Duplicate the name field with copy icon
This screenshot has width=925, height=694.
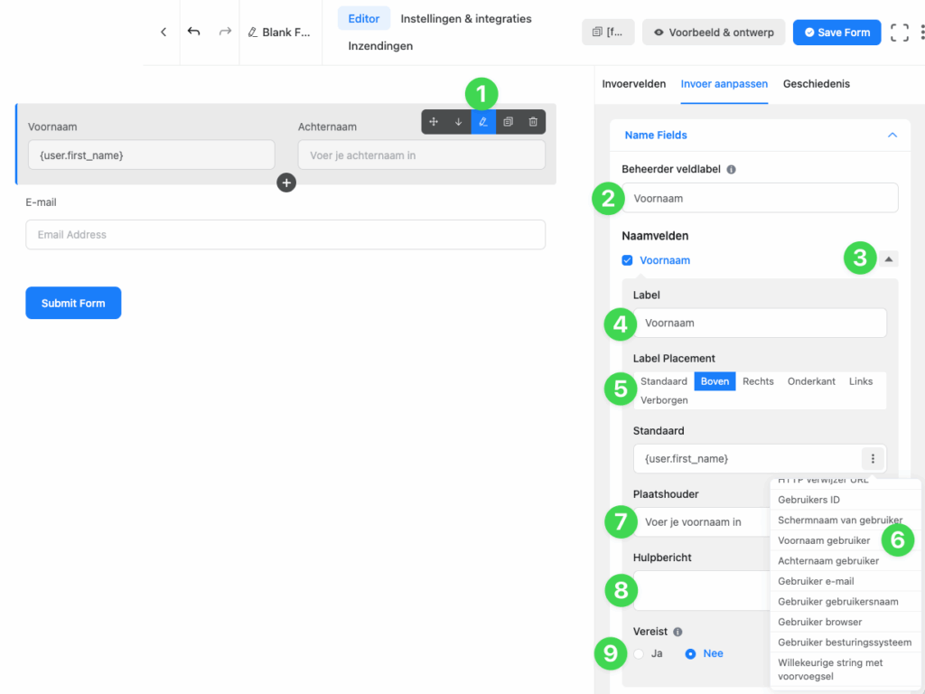tap(508, 122)
